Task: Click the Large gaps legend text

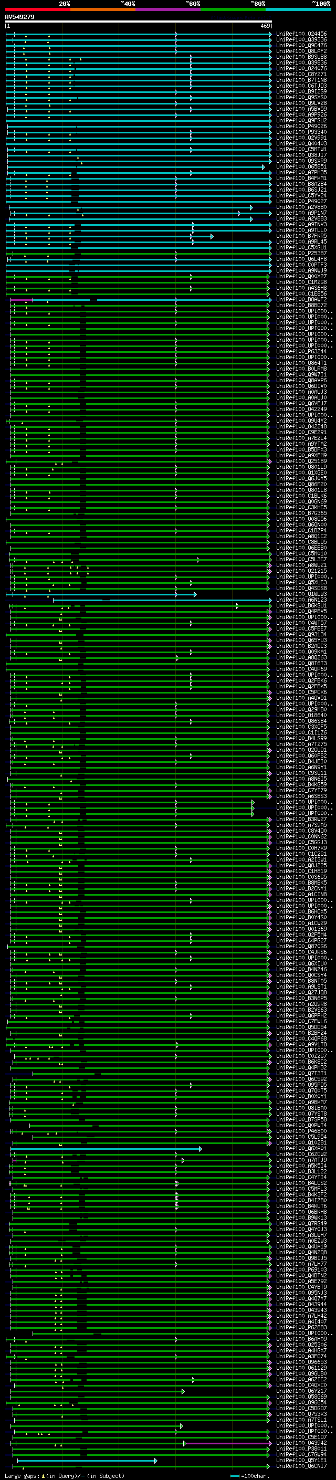Action: (65, 1475)
